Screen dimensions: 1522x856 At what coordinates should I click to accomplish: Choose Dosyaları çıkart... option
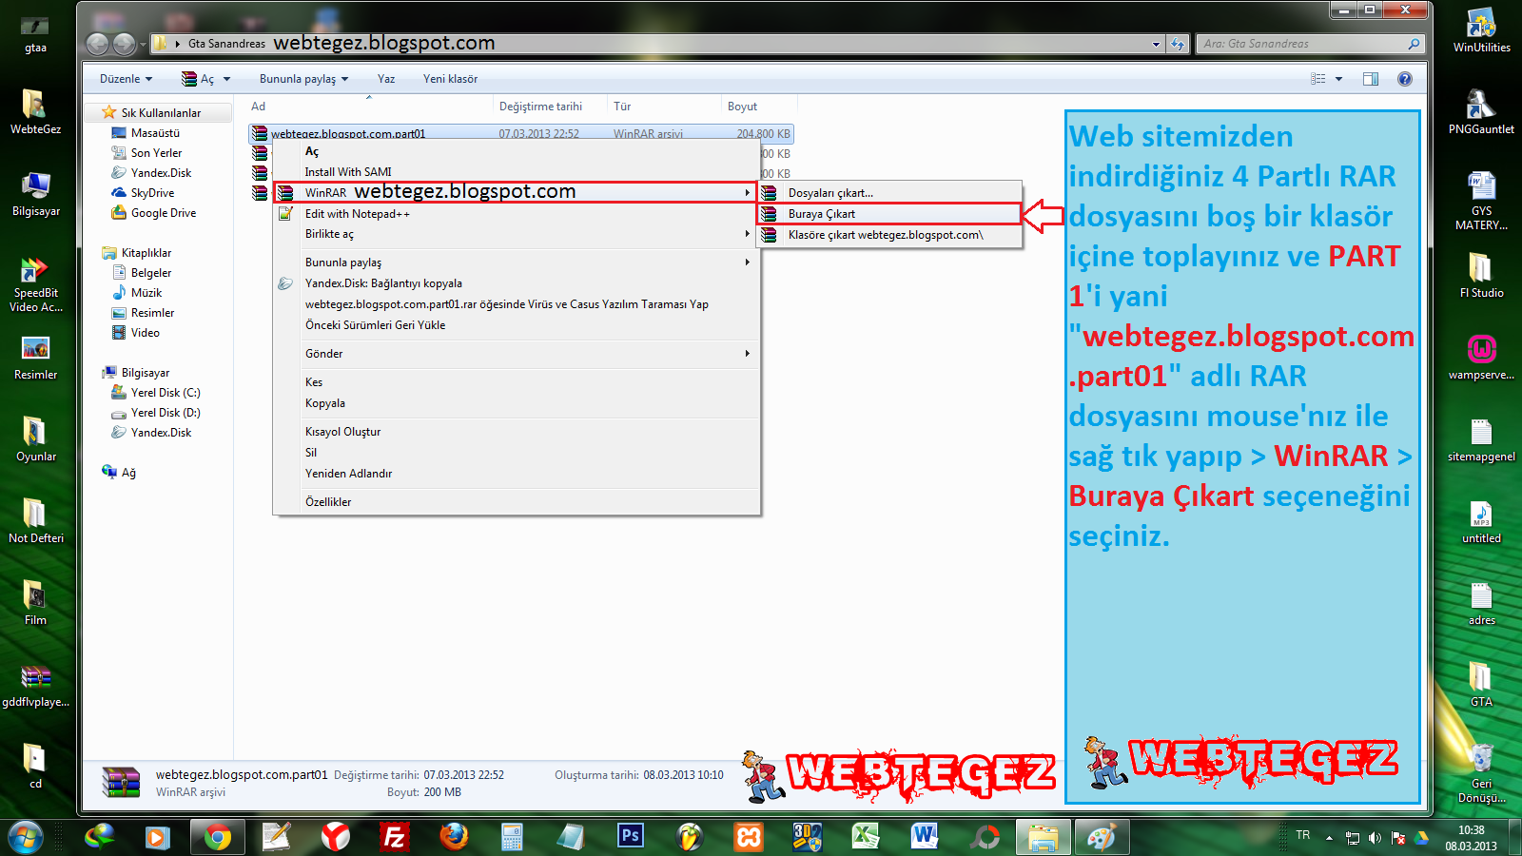[x=889, y=193]
